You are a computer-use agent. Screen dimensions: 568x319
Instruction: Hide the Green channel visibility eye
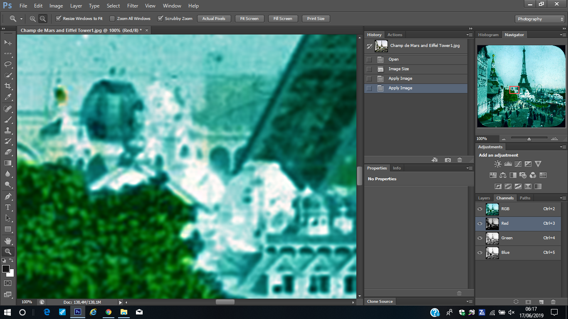(480, 238)
